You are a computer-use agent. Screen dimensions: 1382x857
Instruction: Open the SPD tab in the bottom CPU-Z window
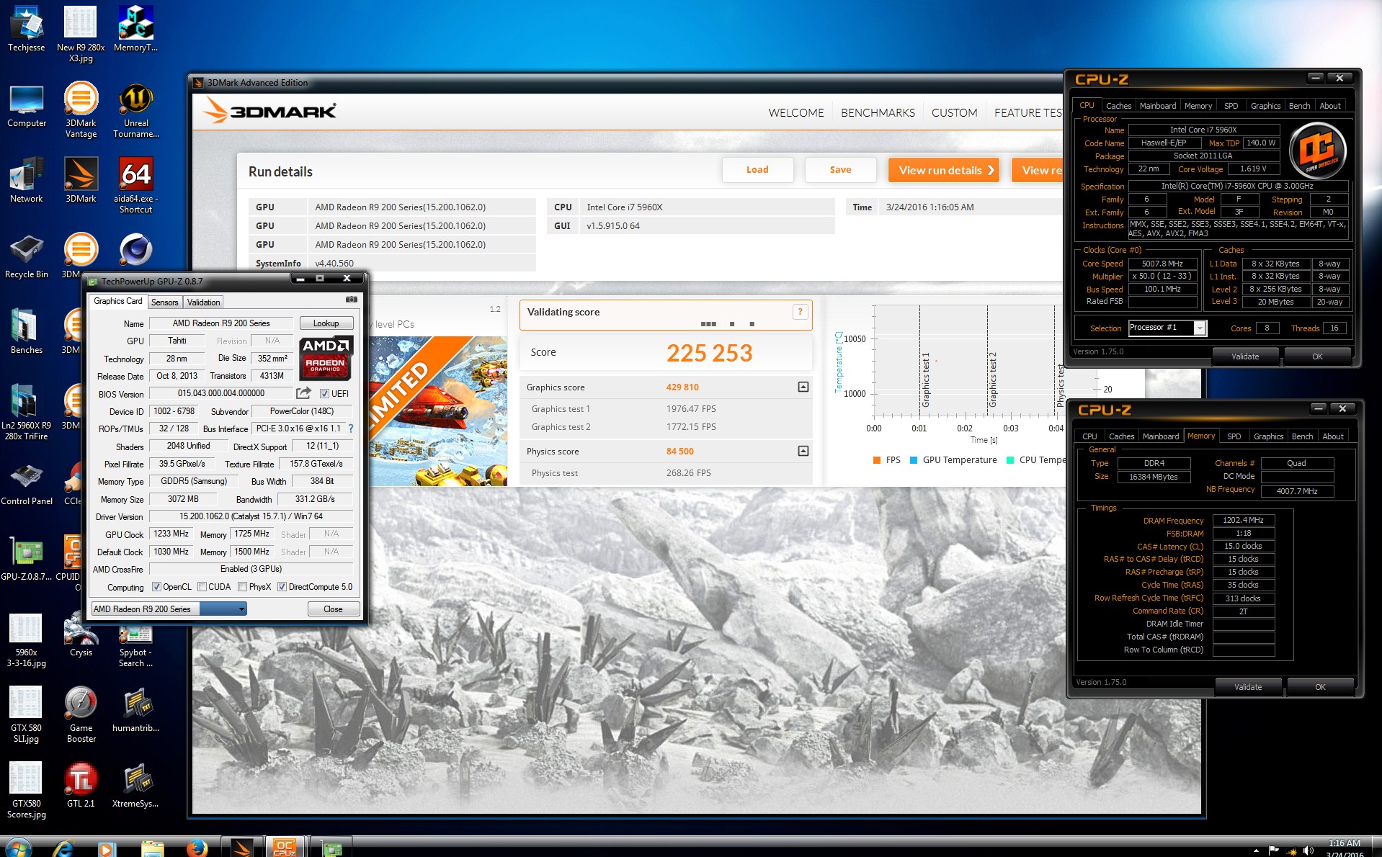coord(1234,436)
